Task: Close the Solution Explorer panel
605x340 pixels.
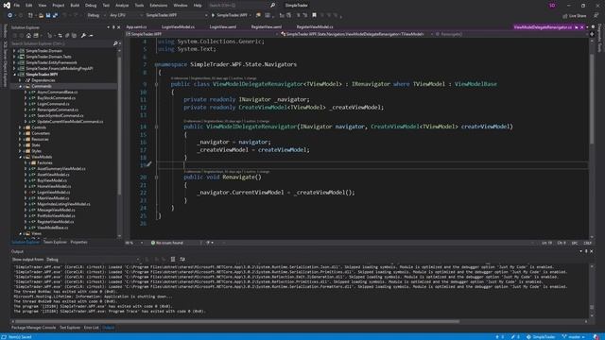Action: click(x=118, y=27)
